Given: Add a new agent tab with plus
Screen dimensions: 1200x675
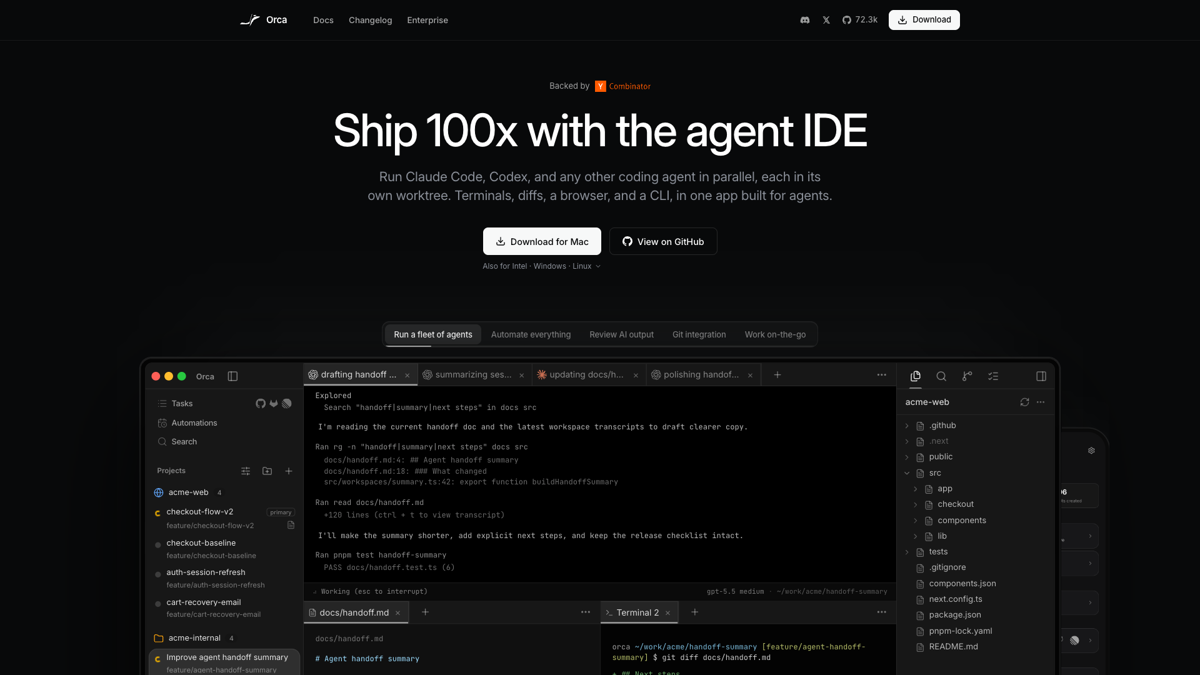Looking at the screenshot, I should tap(777, 375).
